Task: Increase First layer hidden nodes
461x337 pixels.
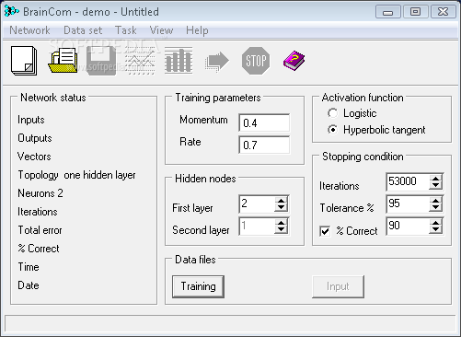Action: (281, 200)
